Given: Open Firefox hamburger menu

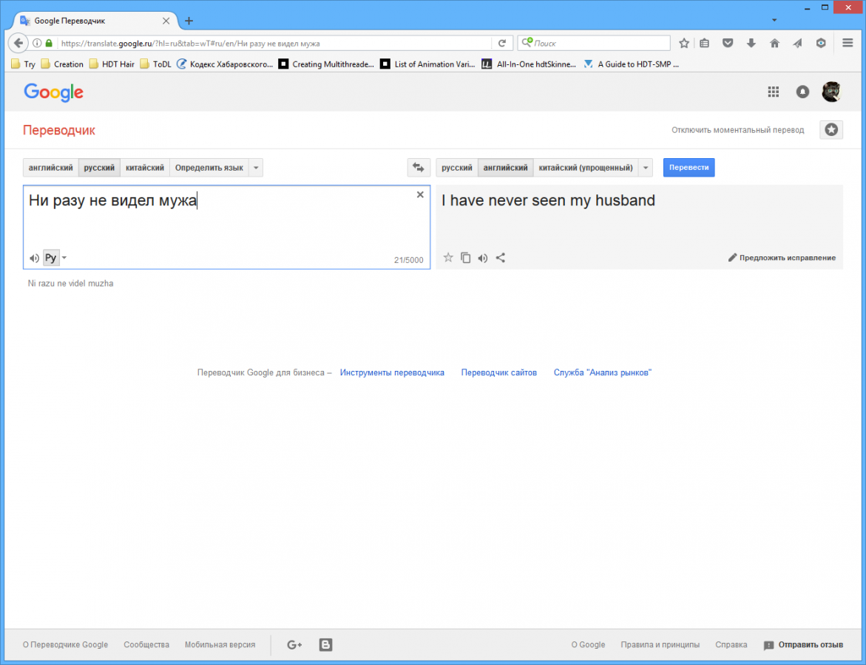Looking at the screenshot, I should pyautogui.click(x=848, y=43).
